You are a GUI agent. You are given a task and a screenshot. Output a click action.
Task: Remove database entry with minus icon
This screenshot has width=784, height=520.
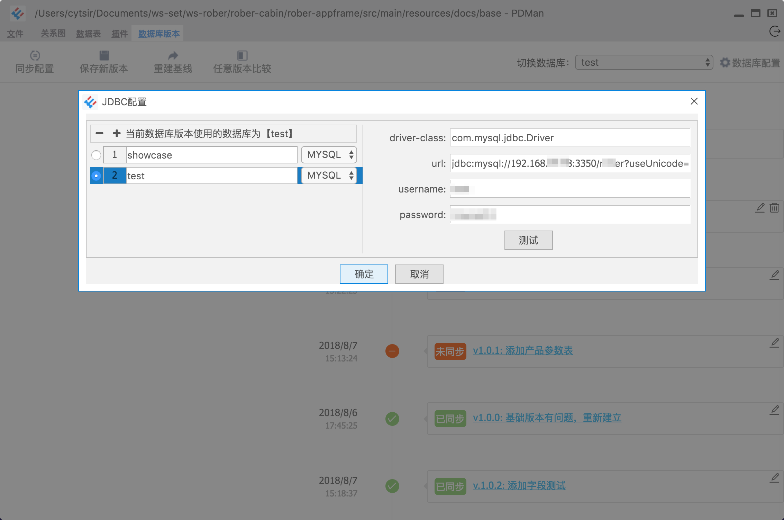pyautogui.click(x=100, y=134)
